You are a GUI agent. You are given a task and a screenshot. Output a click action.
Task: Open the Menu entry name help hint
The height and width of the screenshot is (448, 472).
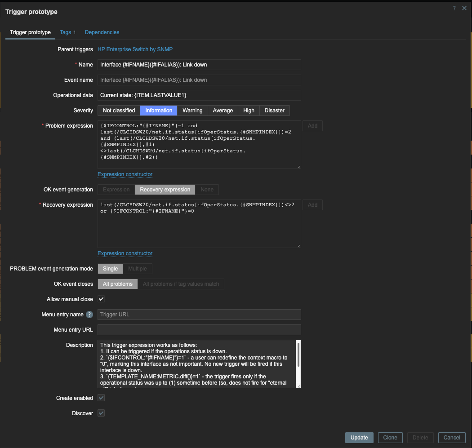pyautogui.click(x=89, y=315)
